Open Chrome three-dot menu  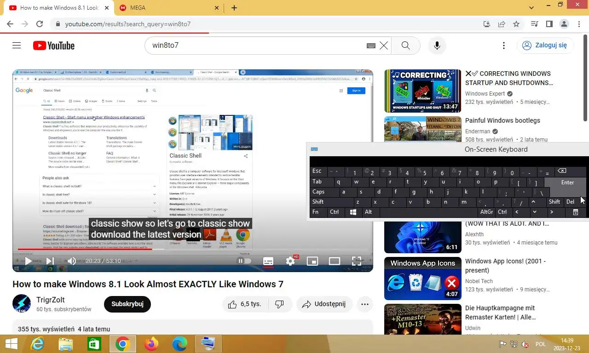579,24
